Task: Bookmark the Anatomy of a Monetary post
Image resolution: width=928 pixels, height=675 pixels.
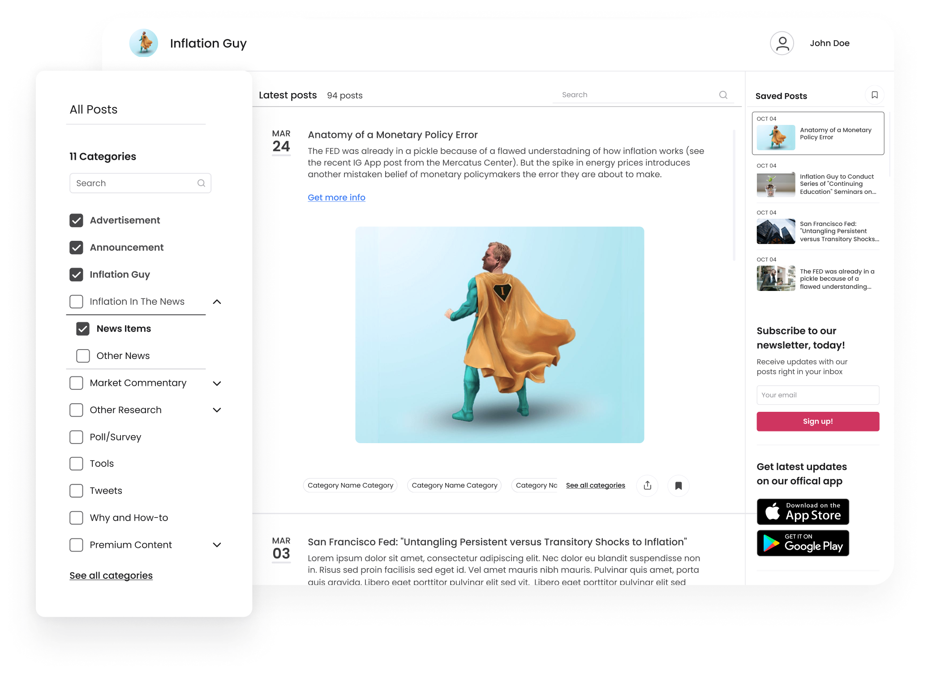Action: [x=678, y=486]
